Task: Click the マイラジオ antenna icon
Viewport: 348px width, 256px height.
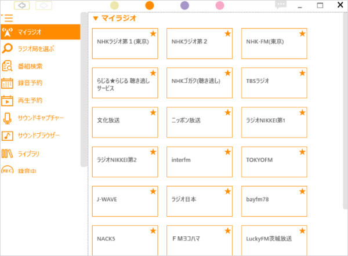Action: [x=7, y=32]
